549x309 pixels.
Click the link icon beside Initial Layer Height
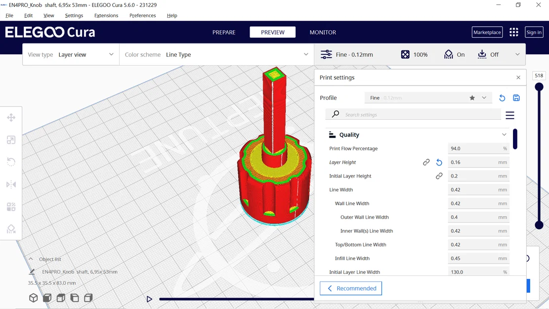tap(439, 176)
